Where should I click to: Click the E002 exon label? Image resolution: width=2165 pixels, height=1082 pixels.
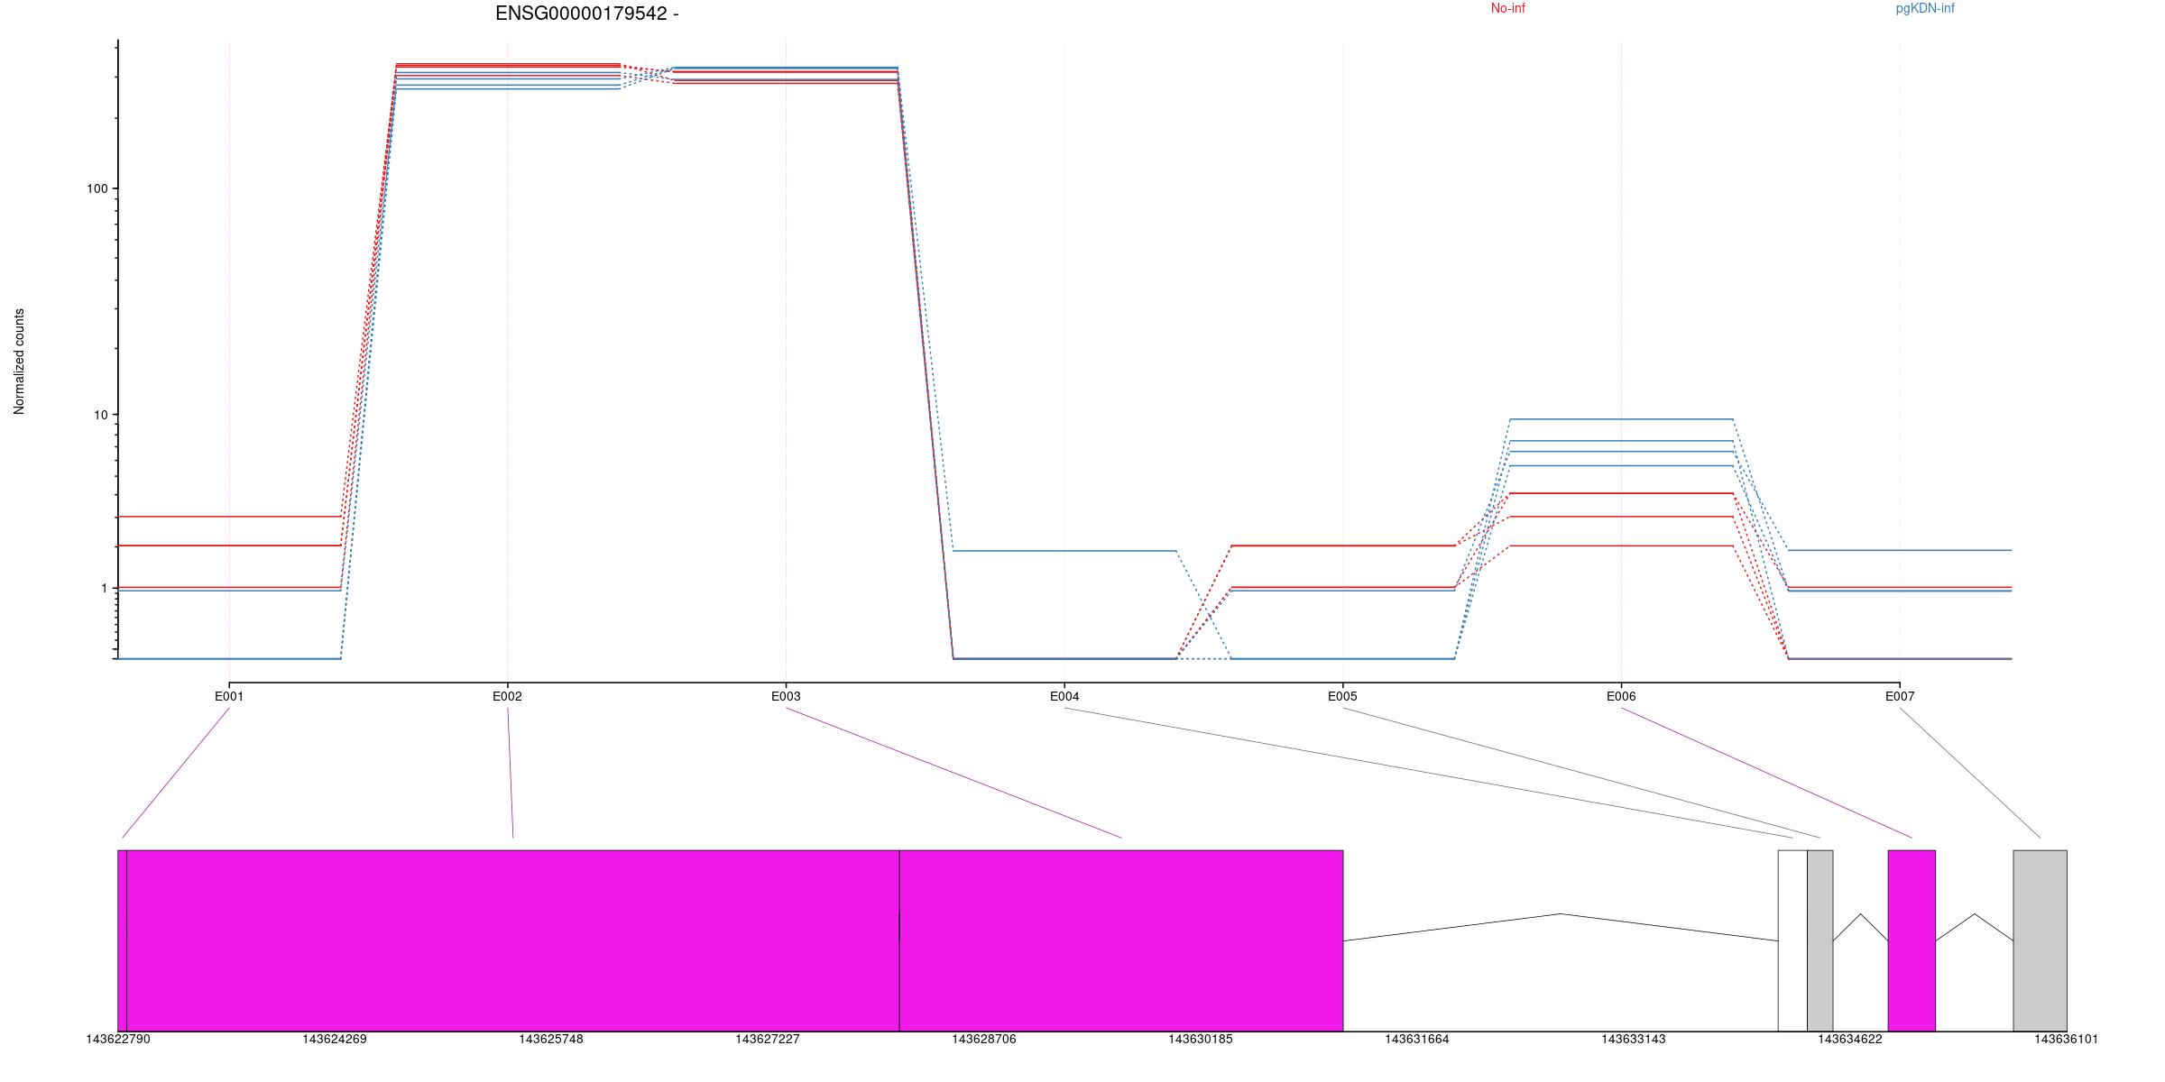tap(507, 696)
